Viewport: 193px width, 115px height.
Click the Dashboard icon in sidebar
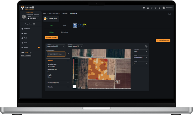point(22,29)
